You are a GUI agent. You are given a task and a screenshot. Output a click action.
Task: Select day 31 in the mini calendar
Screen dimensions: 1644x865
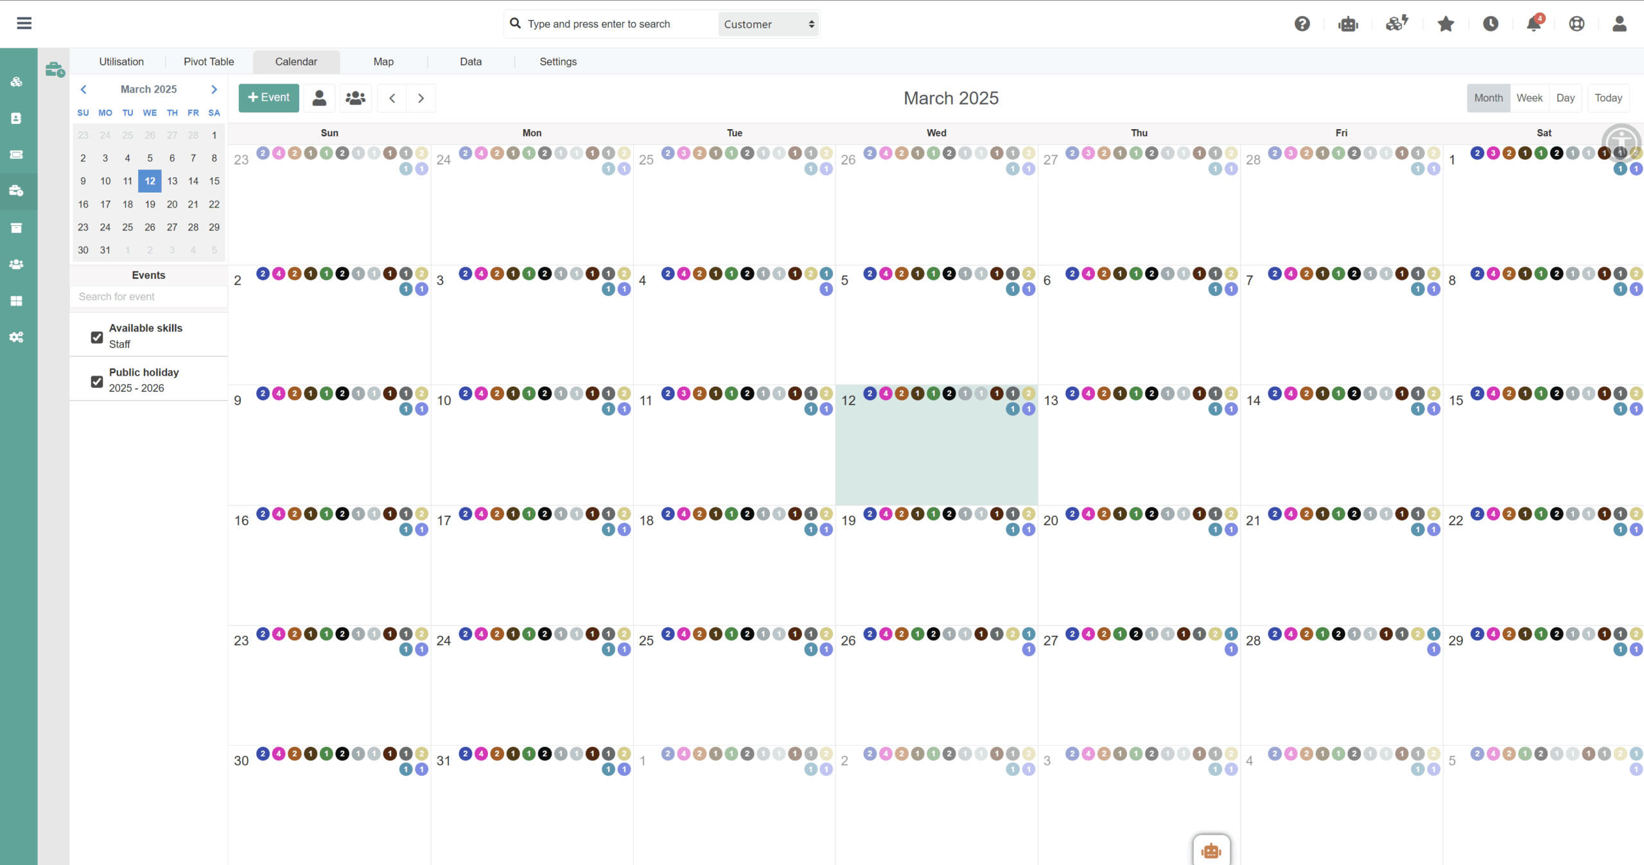click(x=105, y=250)
